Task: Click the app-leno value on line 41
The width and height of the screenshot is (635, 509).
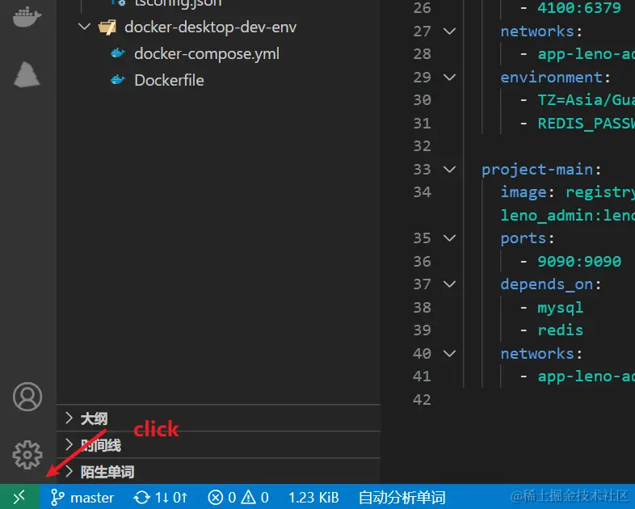Action: pyautogui.click(x=586, y=376)
